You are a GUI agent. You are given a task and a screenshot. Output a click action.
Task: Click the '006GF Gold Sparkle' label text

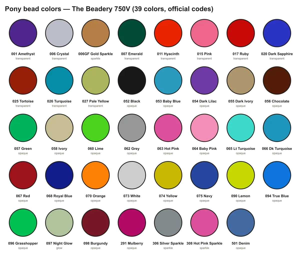click(95, 54)
